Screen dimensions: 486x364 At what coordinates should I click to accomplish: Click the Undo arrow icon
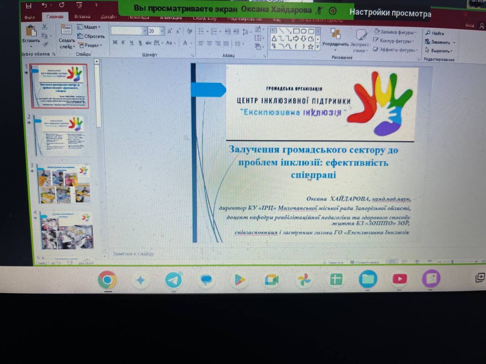[45, 5]
